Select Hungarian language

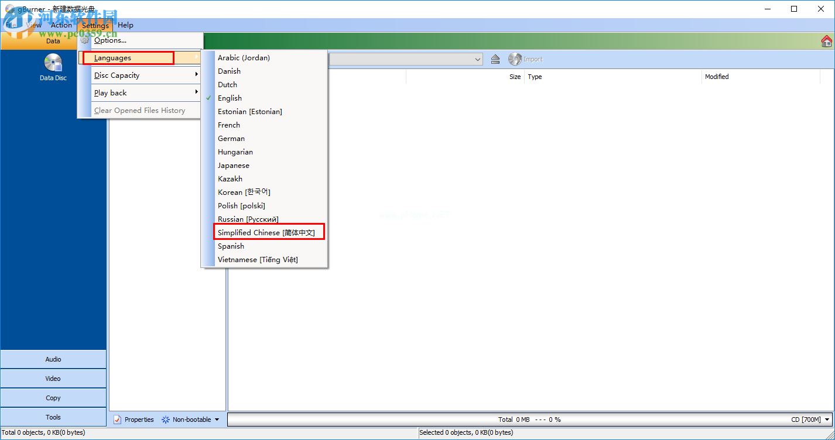(x=265, y=152)
